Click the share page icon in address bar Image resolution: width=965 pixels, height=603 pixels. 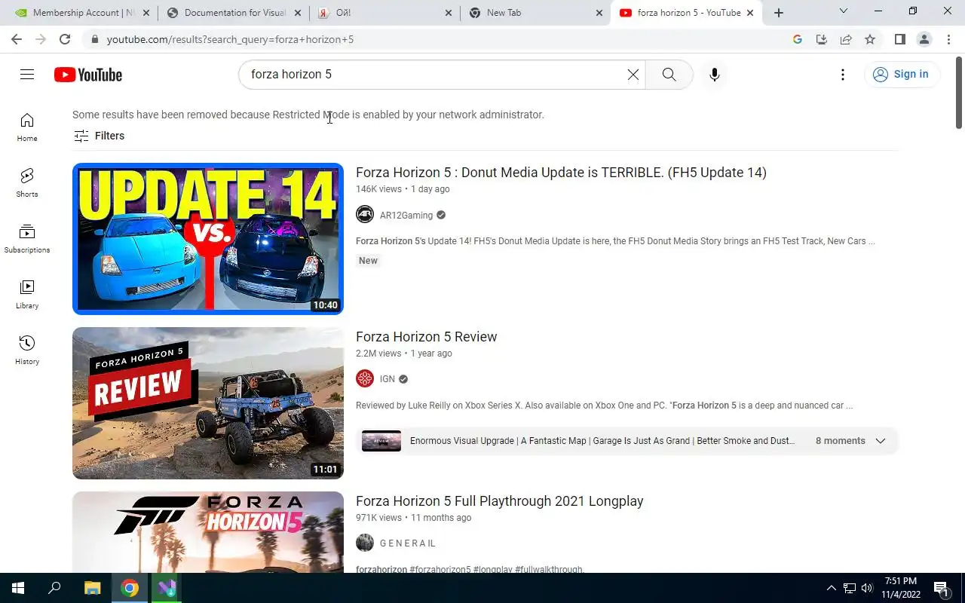coord(846,39)
